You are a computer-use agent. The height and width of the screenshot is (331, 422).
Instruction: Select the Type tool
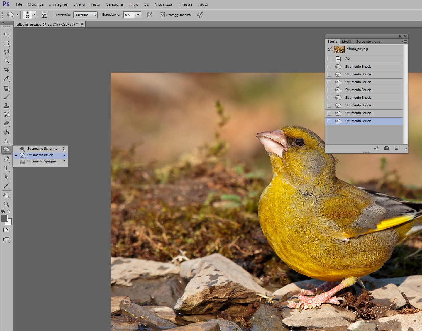(x=6, y=168)
